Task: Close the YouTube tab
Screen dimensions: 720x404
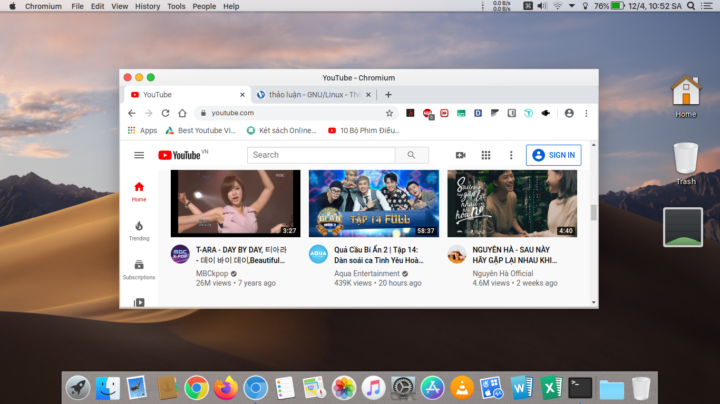Action: coord(242,95)
